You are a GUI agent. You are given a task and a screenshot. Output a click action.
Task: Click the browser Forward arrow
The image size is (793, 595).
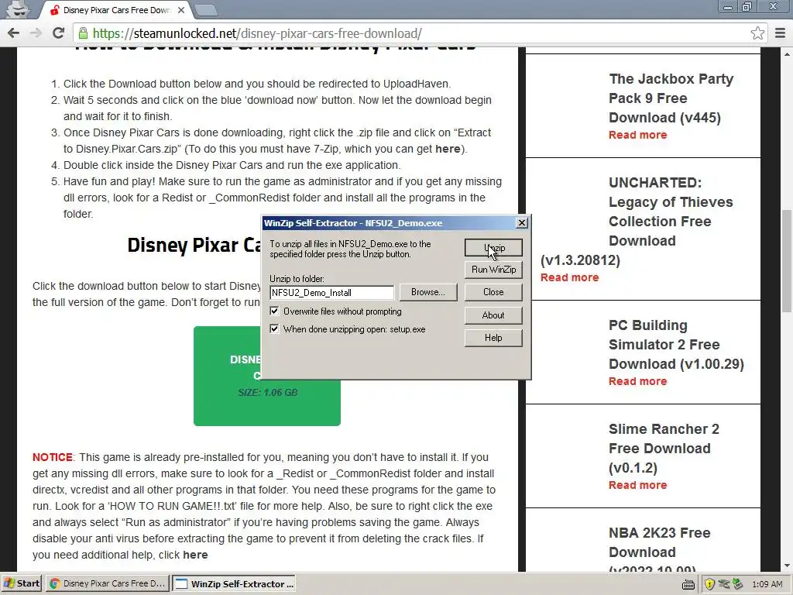pyautogui.click(x=36, y=33)
